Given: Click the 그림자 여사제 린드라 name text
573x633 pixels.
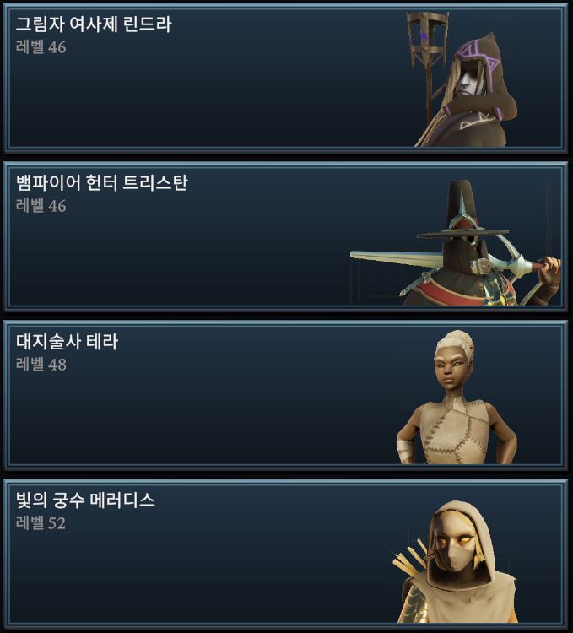Looking at the screenshot, I should tap(94, 24).
